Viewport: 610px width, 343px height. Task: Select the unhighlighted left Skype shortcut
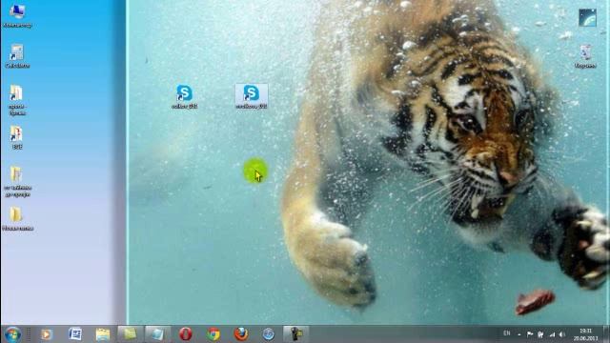(184, 96)
